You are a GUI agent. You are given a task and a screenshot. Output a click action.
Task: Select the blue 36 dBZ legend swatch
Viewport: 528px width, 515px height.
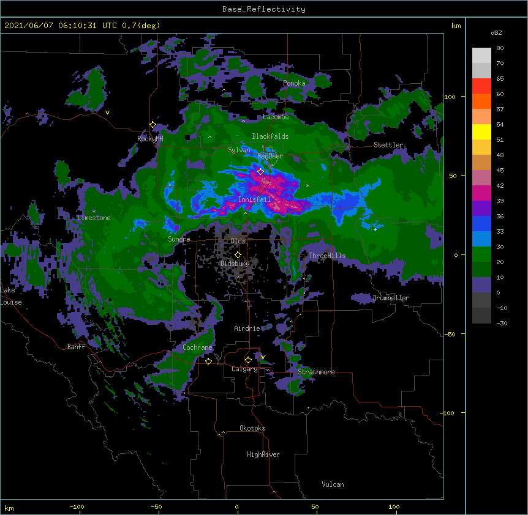click(x=481, y=223)
